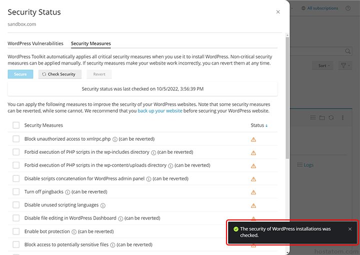This screenshot has width=360, height=255.
Task: Close the Security Status dialog
Action: click(x=278, y=12)
